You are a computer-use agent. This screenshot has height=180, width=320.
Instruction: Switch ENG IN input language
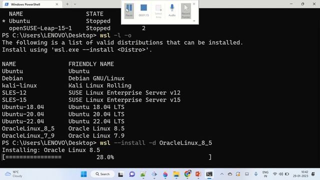tap(265, 174)
